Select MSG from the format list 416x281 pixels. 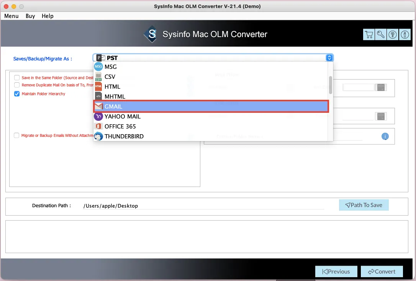click(x=211, y=67)
